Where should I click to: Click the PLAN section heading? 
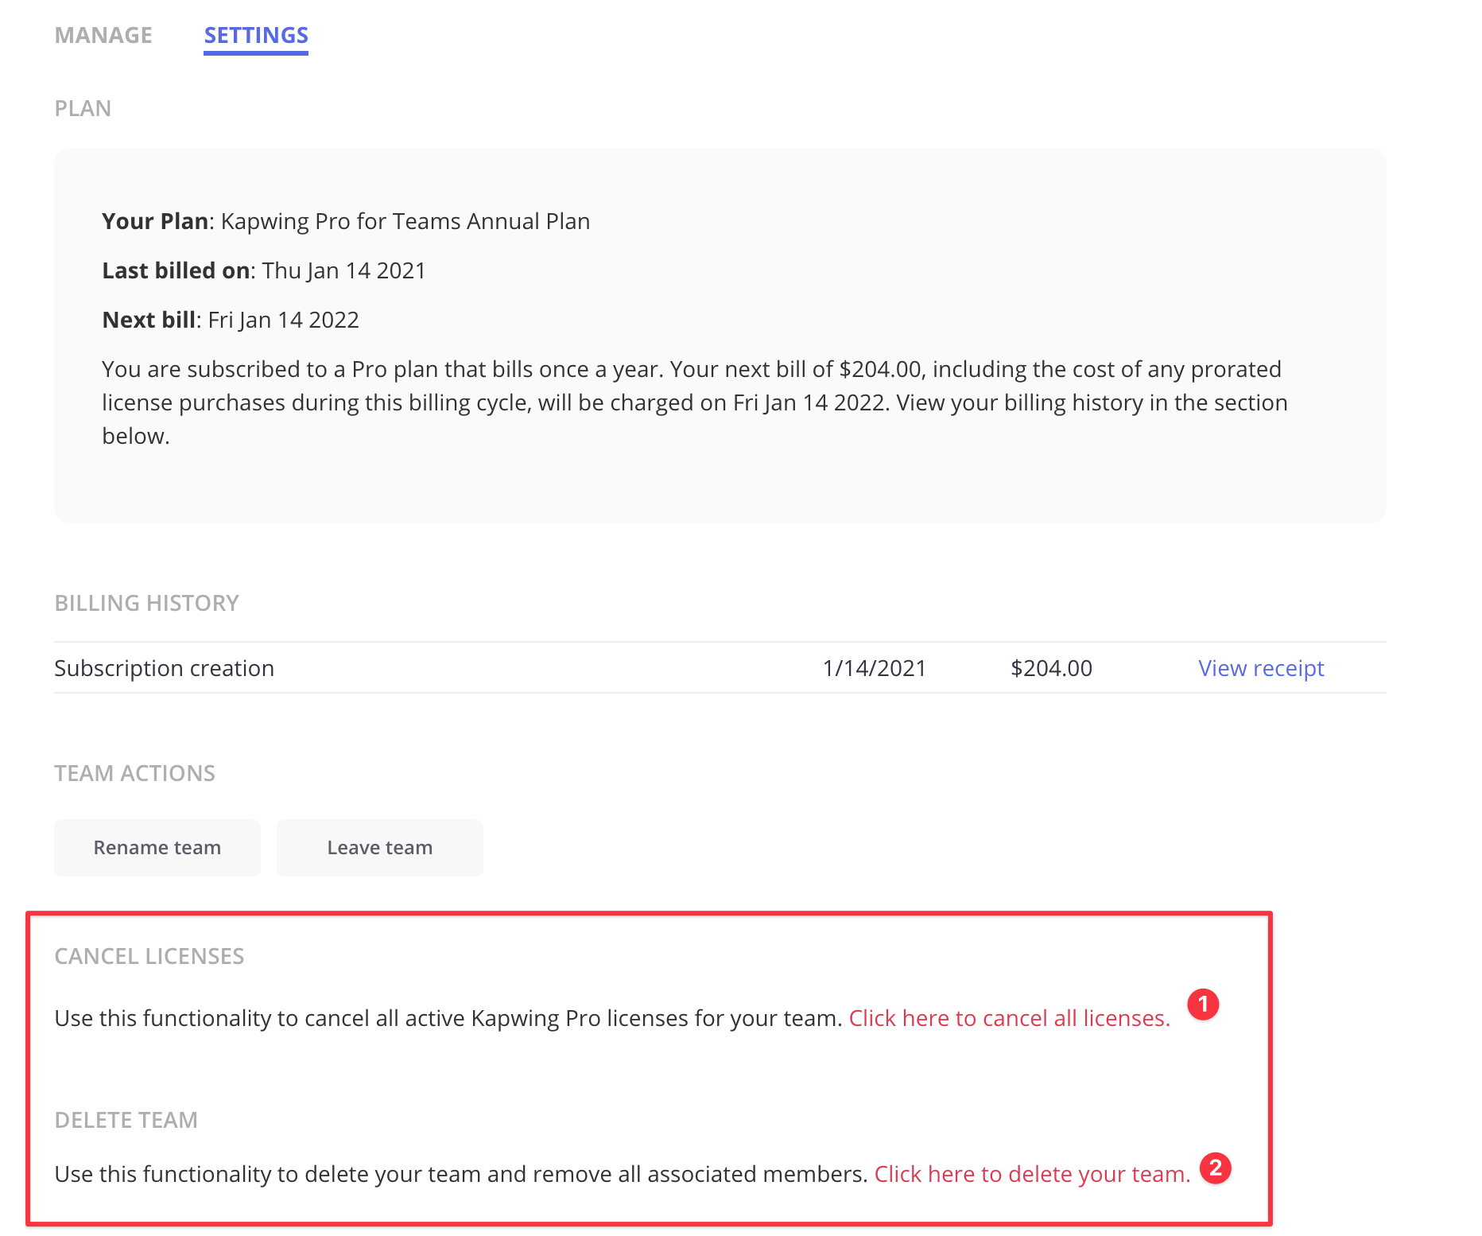[83, 108]
